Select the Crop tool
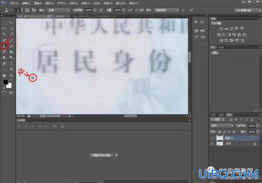Screen dimensions: 262x183 click(x=4, y=34)
